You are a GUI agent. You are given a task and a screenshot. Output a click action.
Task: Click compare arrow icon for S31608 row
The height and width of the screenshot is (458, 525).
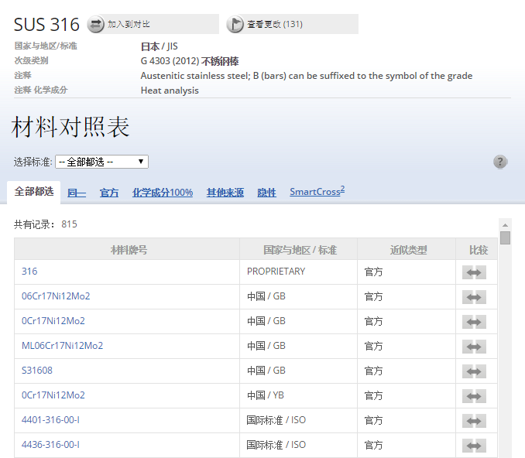click(474, 371)
